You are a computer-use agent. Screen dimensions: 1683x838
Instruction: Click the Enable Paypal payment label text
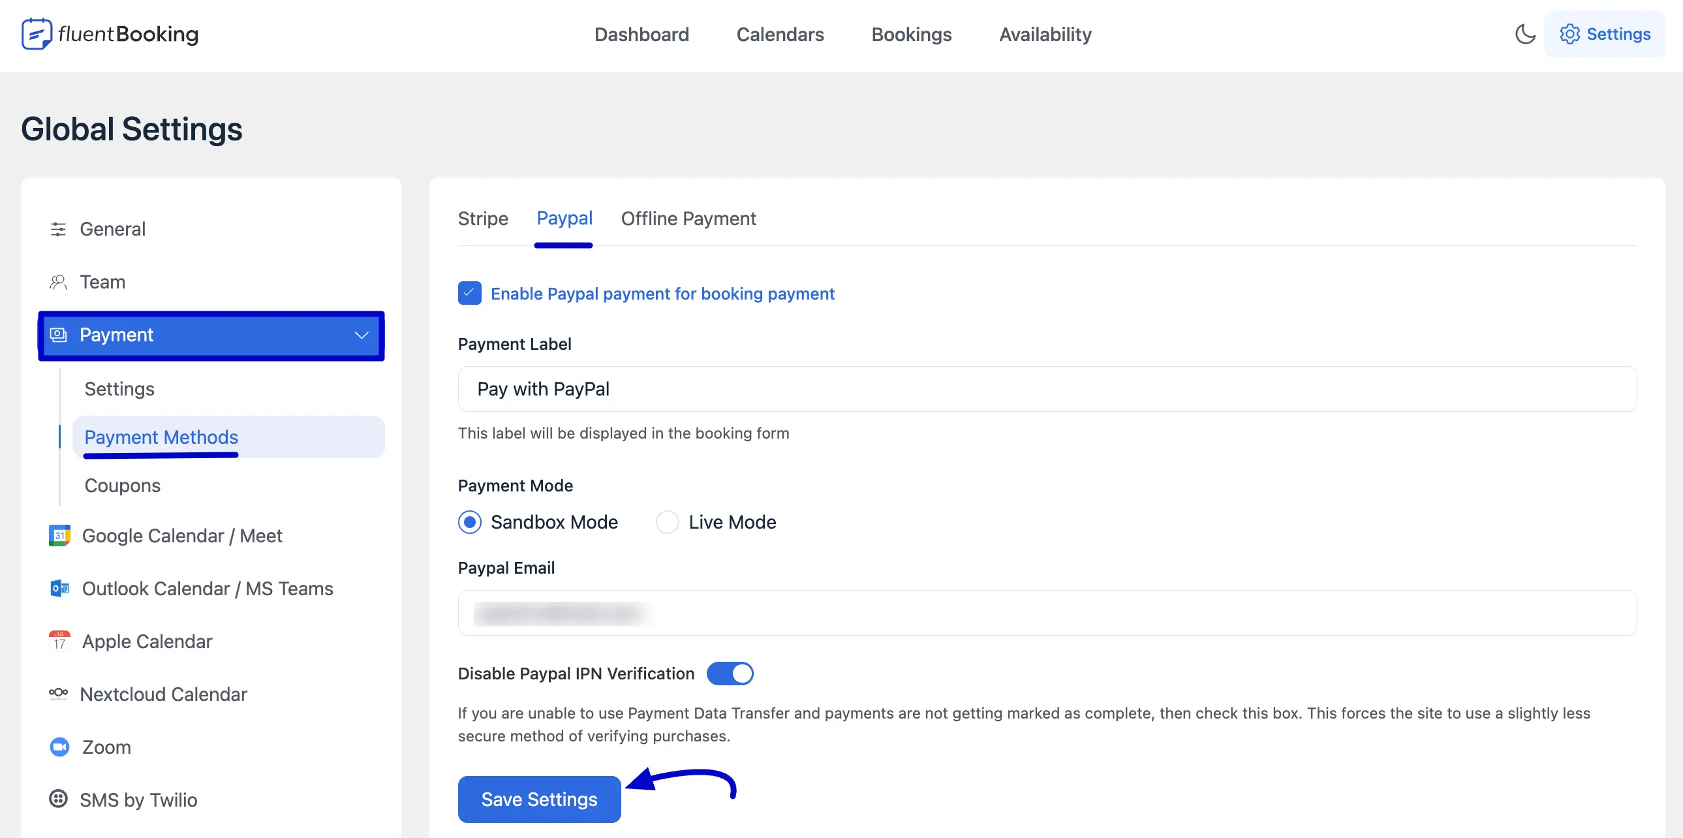point(662,294)
